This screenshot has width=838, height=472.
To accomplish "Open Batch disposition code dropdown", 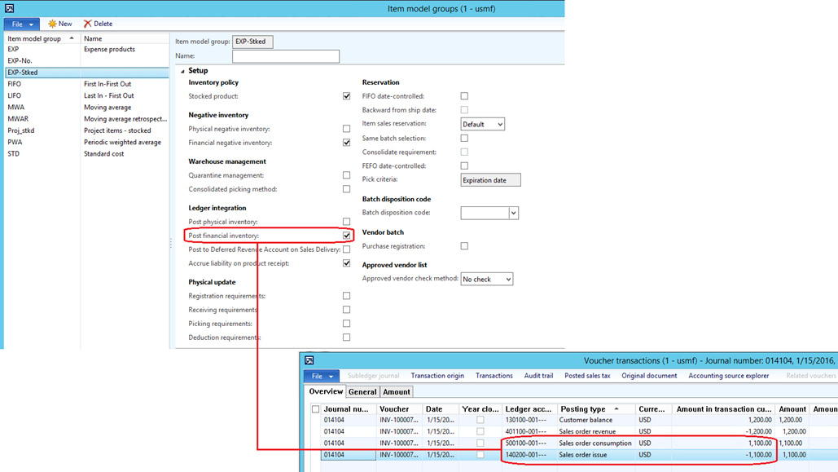I will 513,213.
